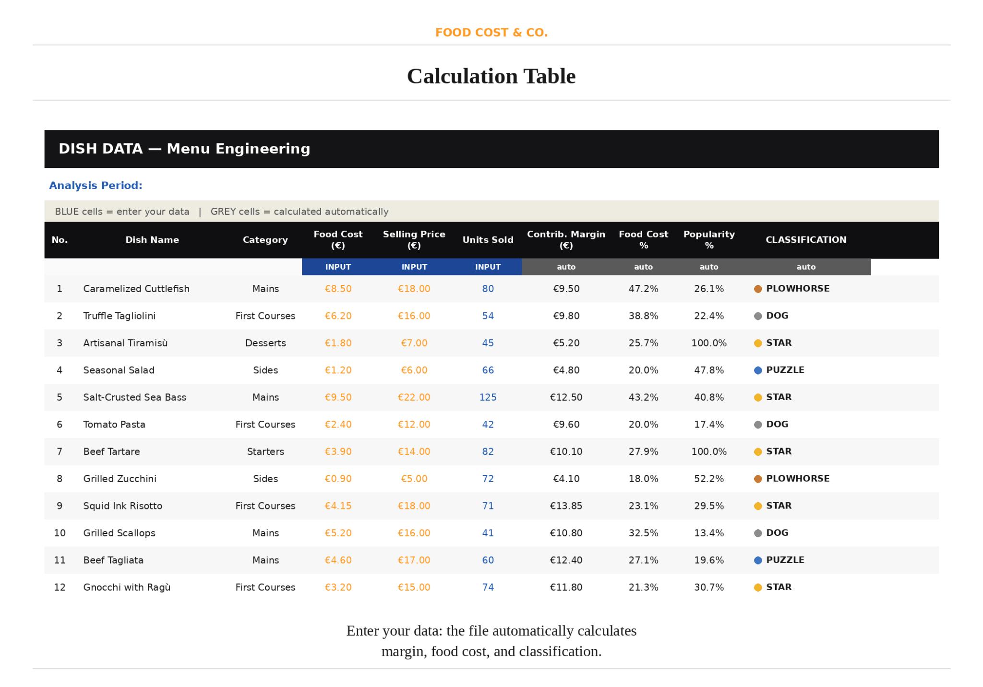The width and height of the screenshot is (983, 687).
Task: Click the Calculation Table title
Action: [491, 76]
